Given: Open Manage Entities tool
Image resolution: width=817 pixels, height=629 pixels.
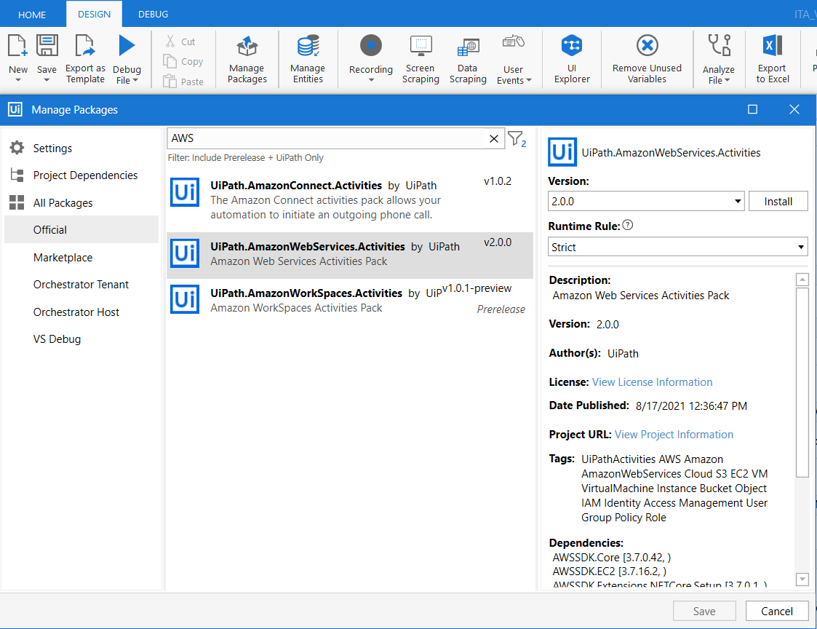Looking at the screenshot, I should pyautogui.click(x=308, y=59).
